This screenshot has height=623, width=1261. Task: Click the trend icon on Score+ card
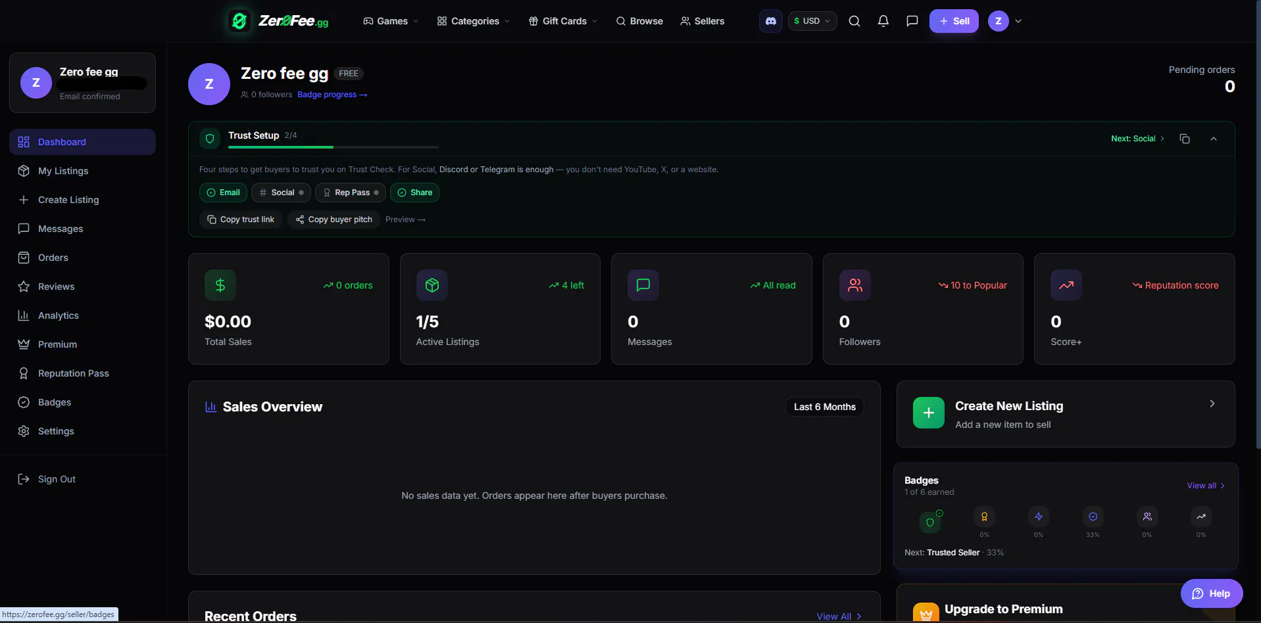1066,285
